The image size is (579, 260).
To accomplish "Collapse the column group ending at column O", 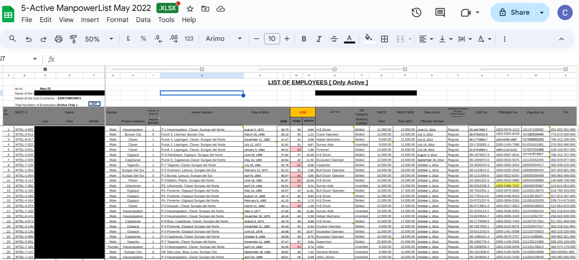I will point(335,69).
